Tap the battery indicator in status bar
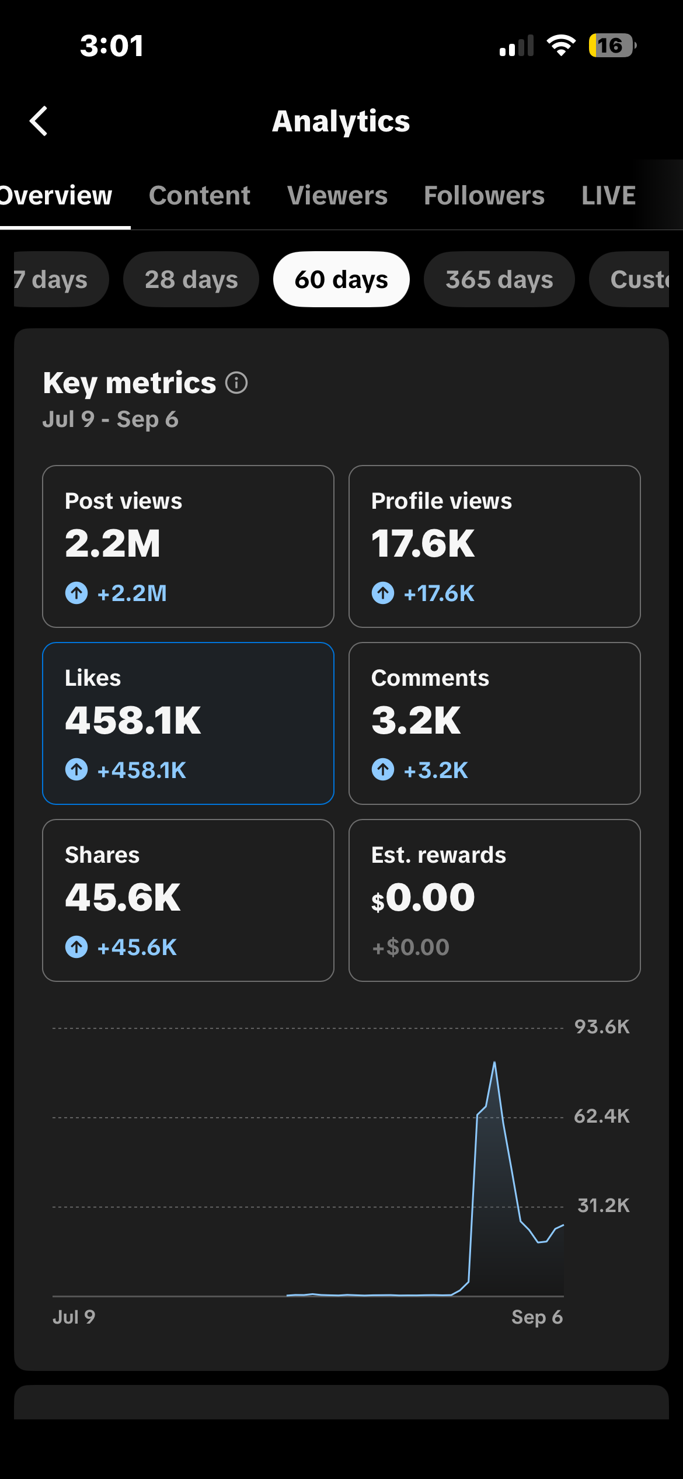 (612, 46)
